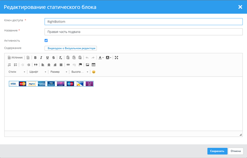Decrease the indent
This screenshot has width=247, height=158.
(23, 65)
